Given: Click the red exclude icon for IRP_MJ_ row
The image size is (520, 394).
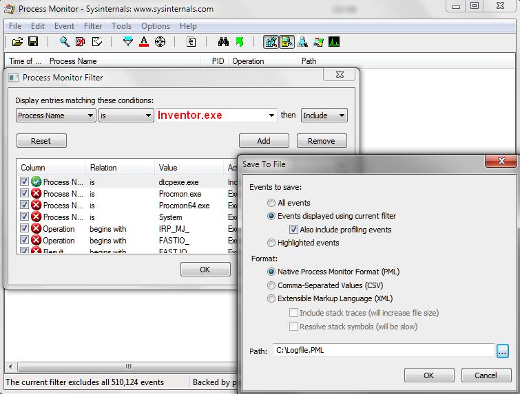Looking at the screenshot, I should pyautogui.click(x=36, y=228).
